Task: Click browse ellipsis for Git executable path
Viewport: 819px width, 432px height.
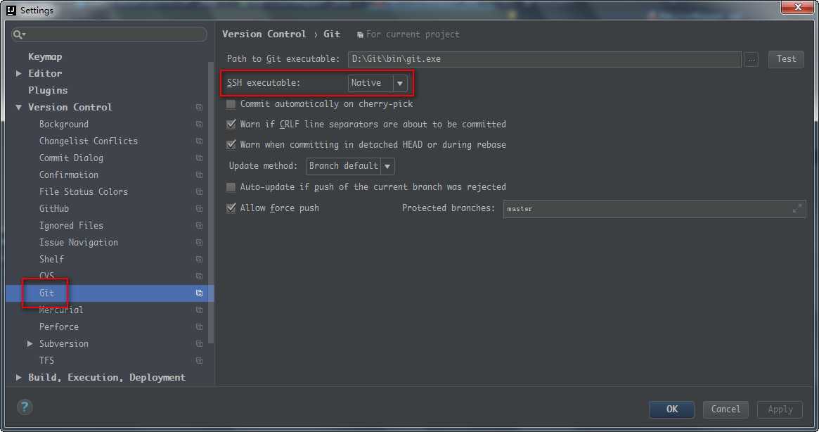Action: click(751, 60)
